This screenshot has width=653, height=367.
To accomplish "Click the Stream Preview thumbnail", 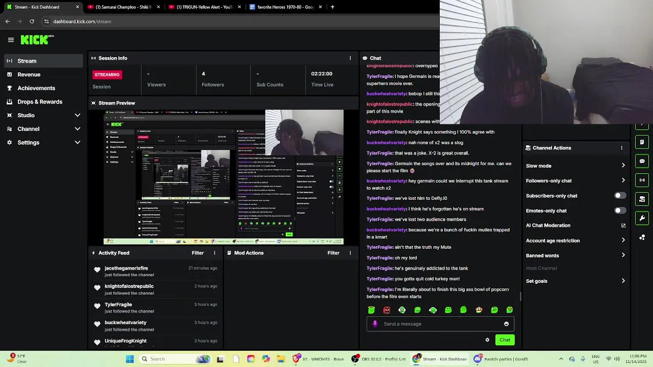I will point(223,177).
